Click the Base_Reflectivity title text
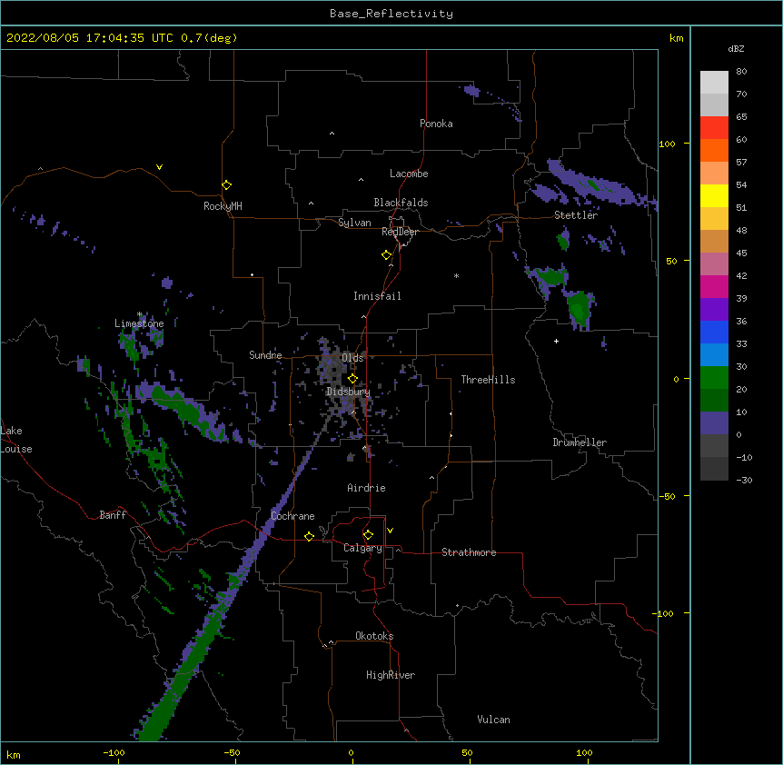This screenshot has width=783, height=765. 391,14
